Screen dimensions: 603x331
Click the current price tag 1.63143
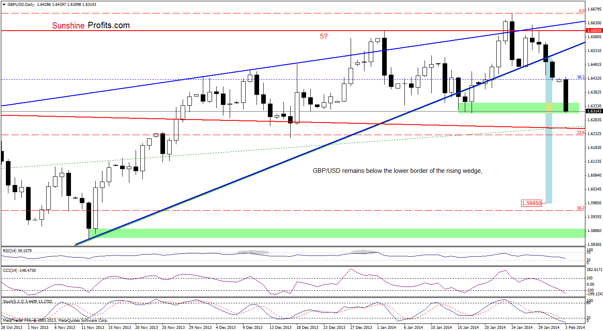(x=595, y=111)
